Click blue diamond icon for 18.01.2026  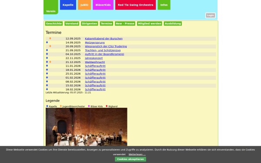pyautogui.click(x=47, y=70)
